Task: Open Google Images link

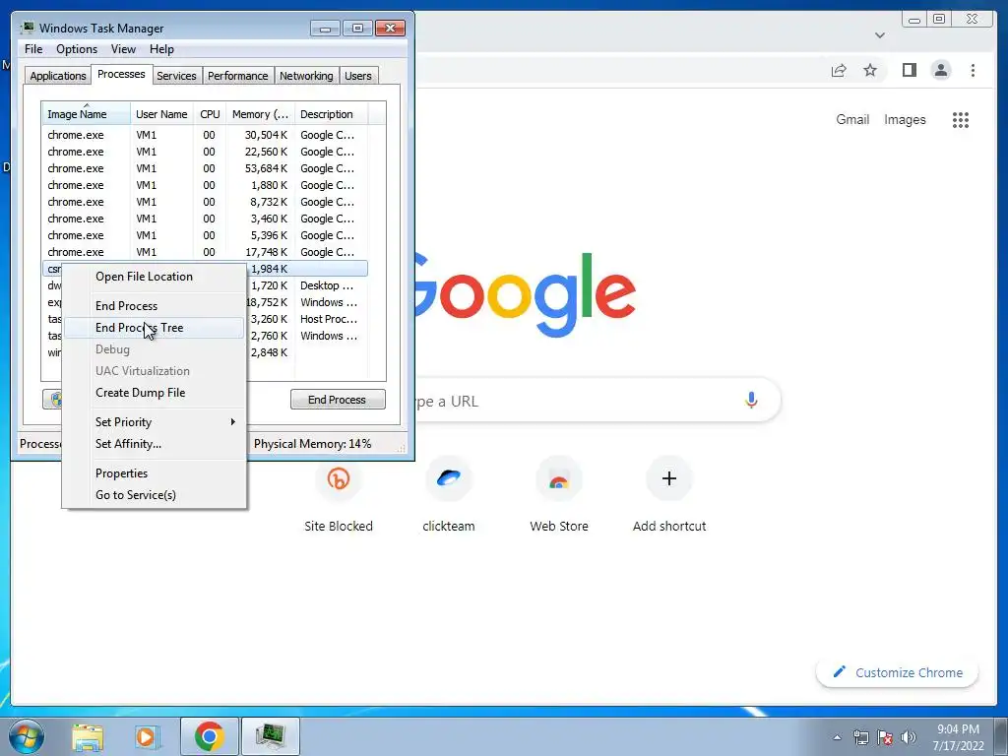Action: click(x=905, y=119)
